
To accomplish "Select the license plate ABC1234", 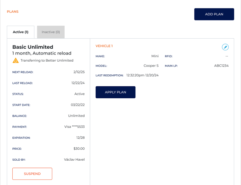I will (221, 66).
